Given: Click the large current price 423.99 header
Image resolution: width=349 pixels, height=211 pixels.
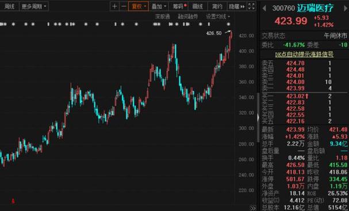Looking at the screenshot, I should click(x=291, y=21).
